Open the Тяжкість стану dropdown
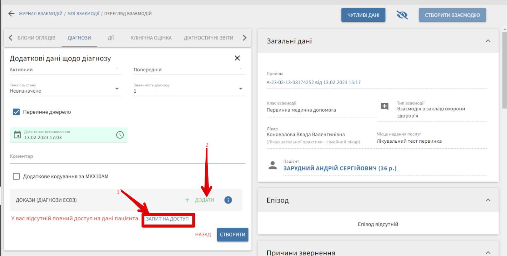 (x=117, y=89)
